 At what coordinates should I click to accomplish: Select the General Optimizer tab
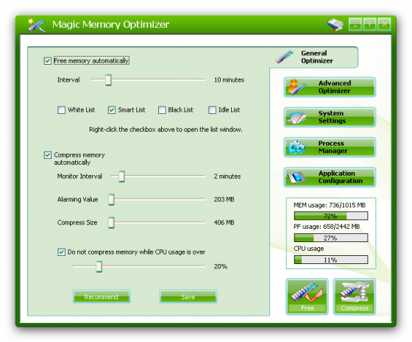[x=313, y=57]
